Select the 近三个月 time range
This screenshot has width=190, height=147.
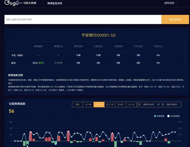pos(110,105)
